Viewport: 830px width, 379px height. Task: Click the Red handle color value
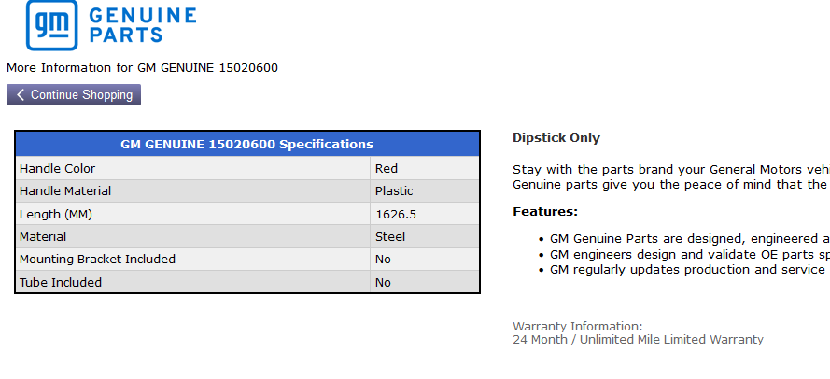[387, 169]
